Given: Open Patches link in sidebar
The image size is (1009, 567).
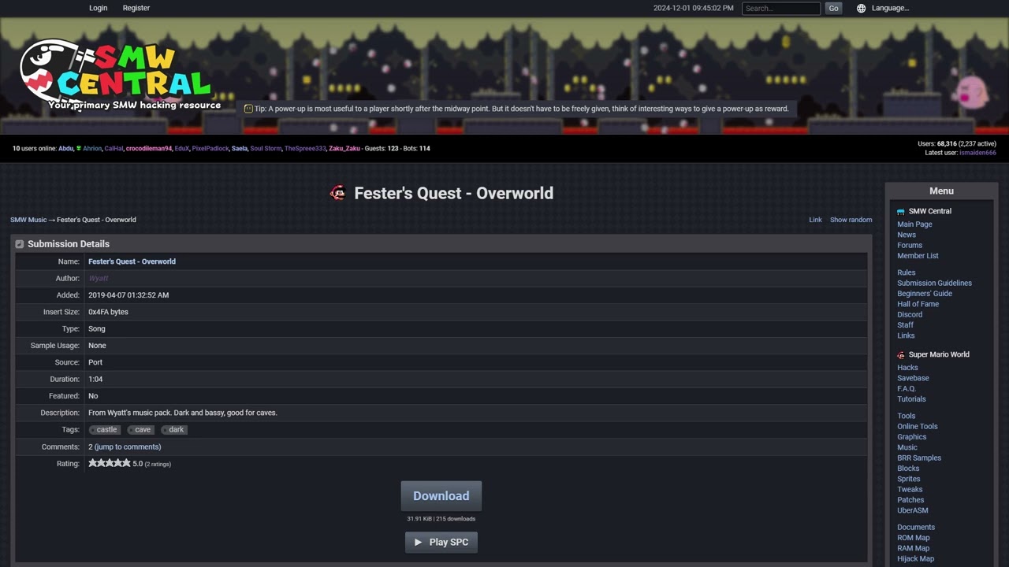Looking at the screenshot, I should point(910,500).
